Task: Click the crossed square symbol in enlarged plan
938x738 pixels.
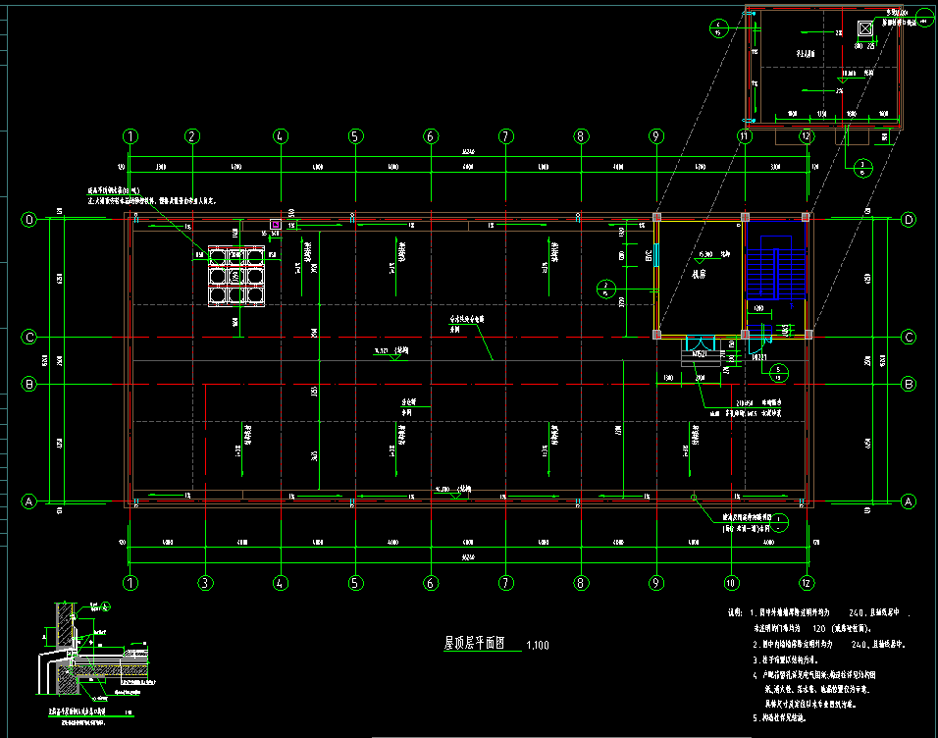Action: (864, 28)
